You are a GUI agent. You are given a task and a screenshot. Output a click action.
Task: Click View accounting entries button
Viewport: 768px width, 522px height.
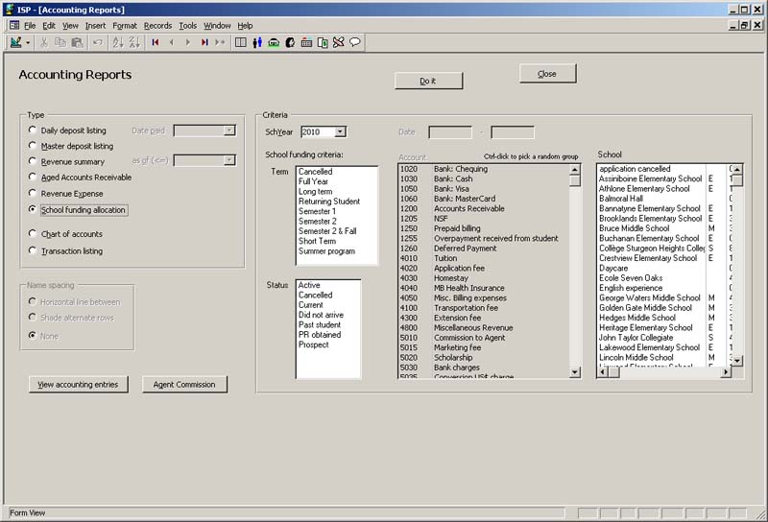[x=78, y=385]
